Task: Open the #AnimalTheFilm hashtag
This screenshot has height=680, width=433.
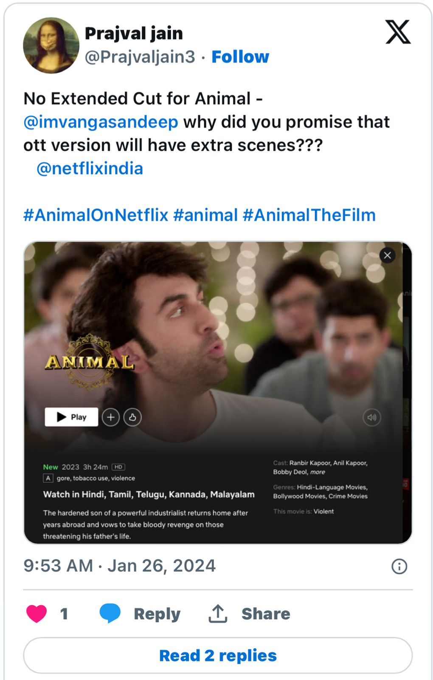Action: [309, 215]
